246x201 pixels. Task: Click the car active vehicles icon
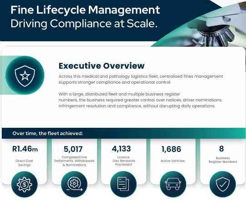pos(173,184)
